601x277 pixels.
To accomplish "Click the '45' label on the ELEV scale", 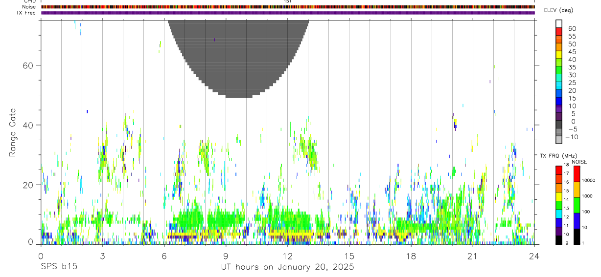I will click(x=572, y=52).
